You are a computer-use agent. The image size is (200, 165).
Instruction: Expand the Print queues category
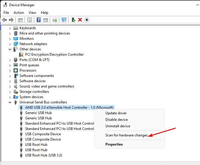10,65
